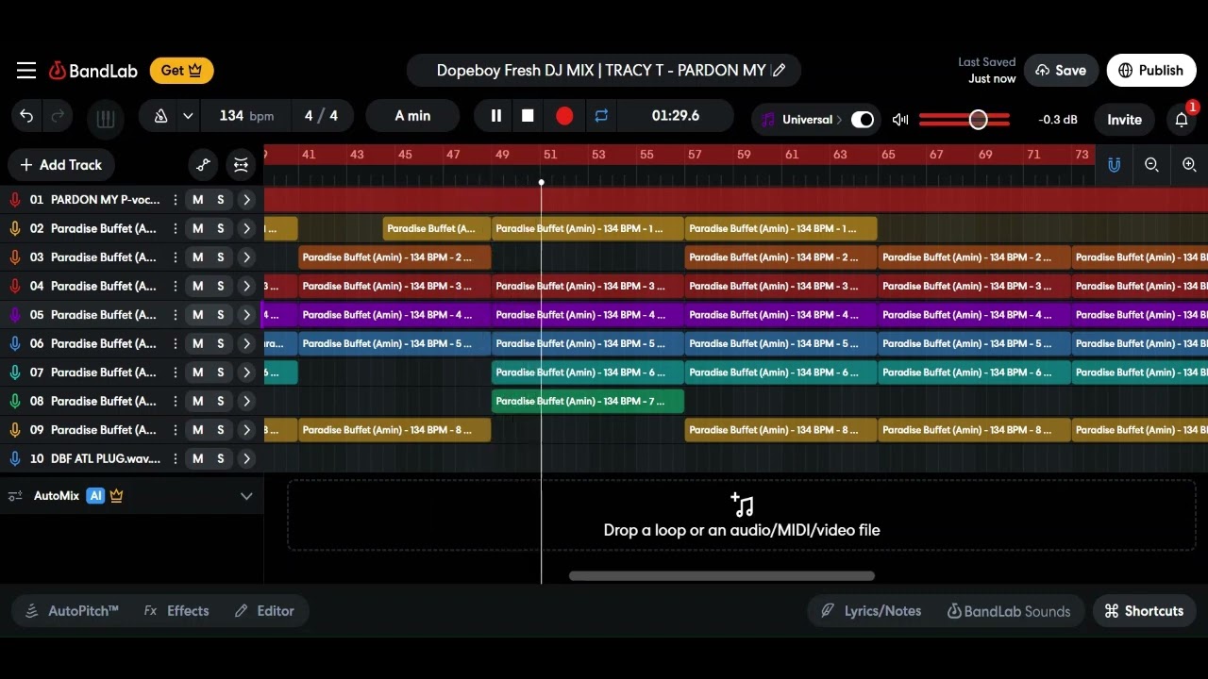Toggle the snap magnet
Screen dimensions: 1208x679
(1114, 165)
